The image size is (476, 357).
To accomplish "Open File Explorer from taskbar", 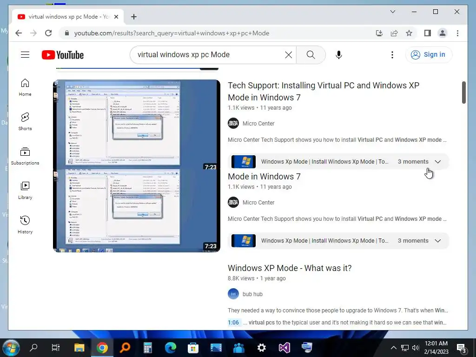I will click(x=79, y=347).
